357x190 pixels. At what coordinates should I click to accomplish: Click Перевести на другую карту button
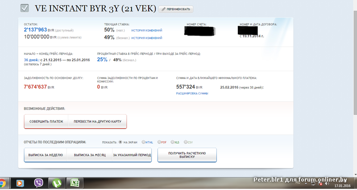[x=97, y=121]
